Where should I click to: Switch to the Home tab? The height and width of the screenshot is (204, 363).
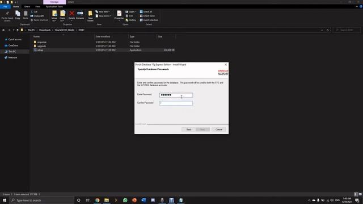16,6
